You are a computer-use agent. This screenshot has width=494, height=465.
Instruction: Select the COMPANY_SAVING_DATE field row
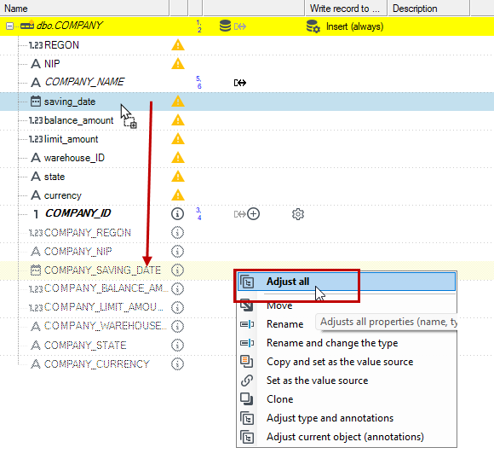click(x=247, y=270)
